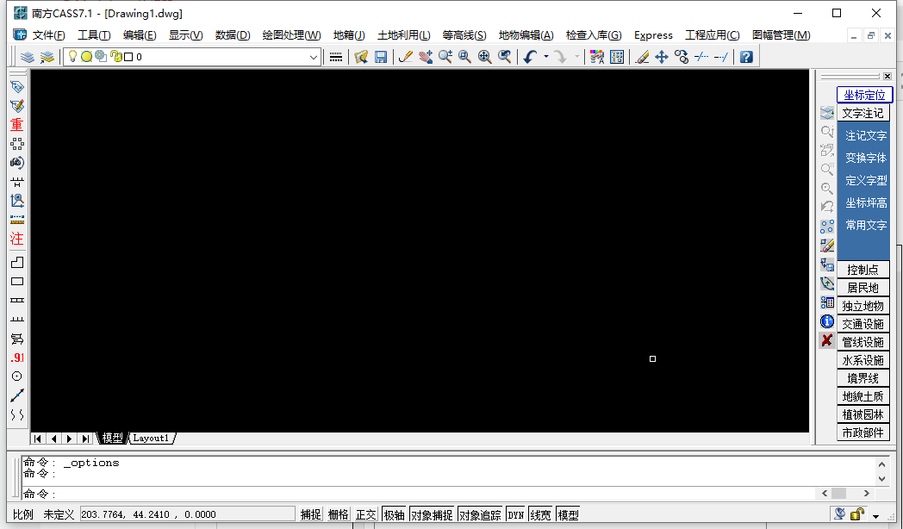Click the Erase tool icon
The image size is (903, 529).
tap(643, 56)
